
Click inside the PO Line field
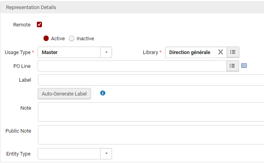[x=132, y=66]
